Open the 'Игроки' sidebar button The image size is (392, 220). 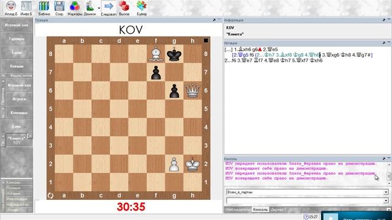pos(19,99)
